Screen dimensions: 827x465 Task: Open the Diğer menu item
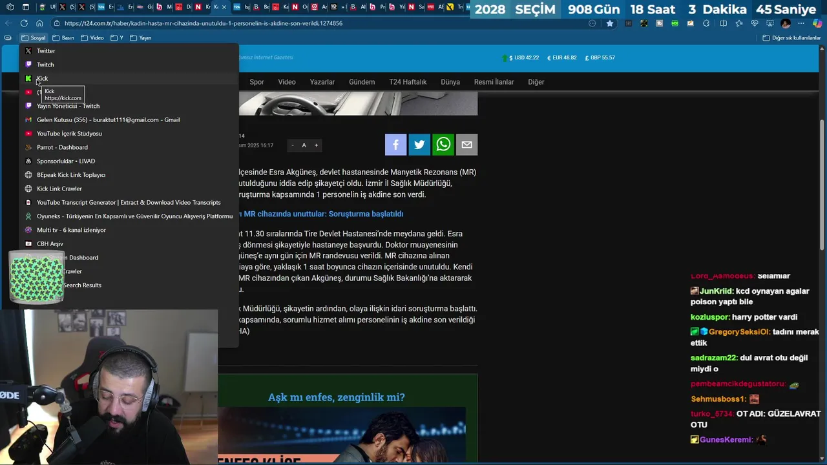(536, 82)
